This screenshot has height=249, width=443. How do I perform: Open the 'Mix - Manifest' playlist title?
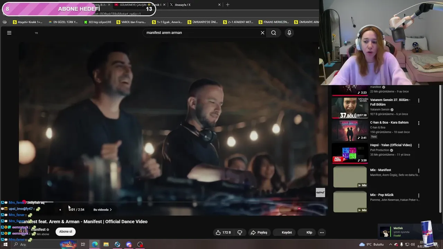pos(380,170)
